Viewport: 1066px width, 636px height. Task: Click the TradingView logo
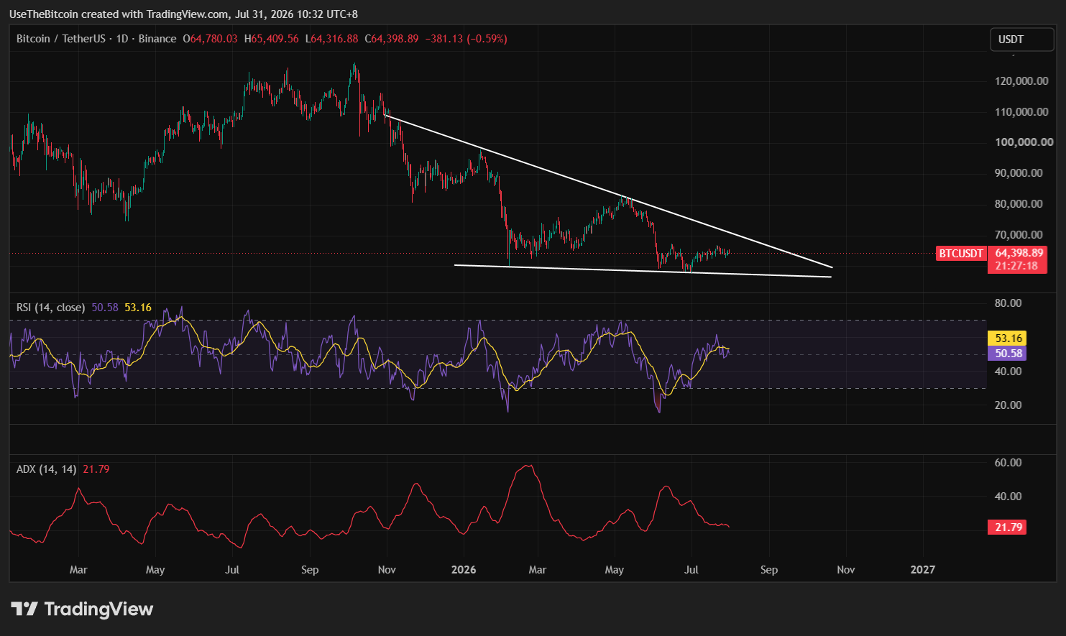pyautogui.click(x=83, y=609)
